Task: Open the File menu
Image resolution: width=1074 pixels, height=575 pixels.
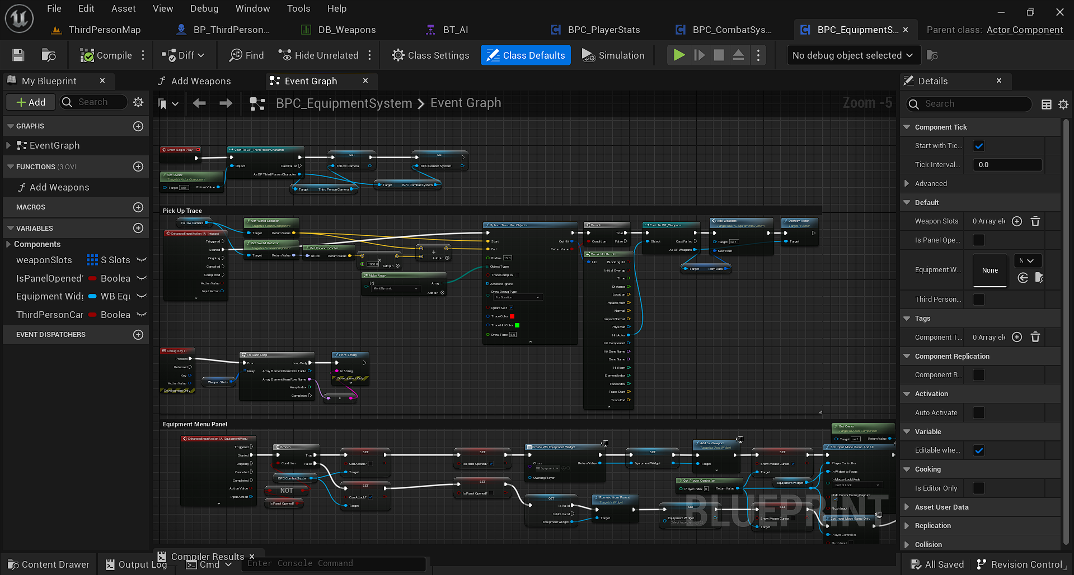Action: coord(54,8)
